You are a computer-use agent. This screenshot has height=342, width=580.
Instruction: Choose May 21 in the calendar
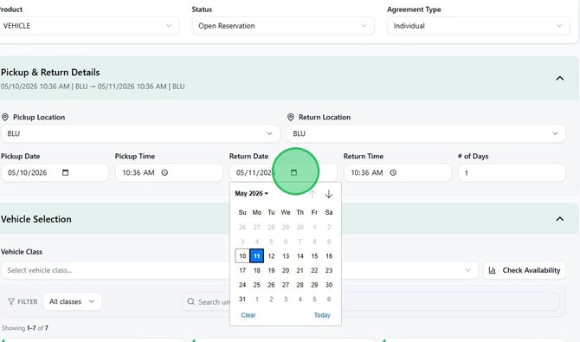(x=300, y=270)
